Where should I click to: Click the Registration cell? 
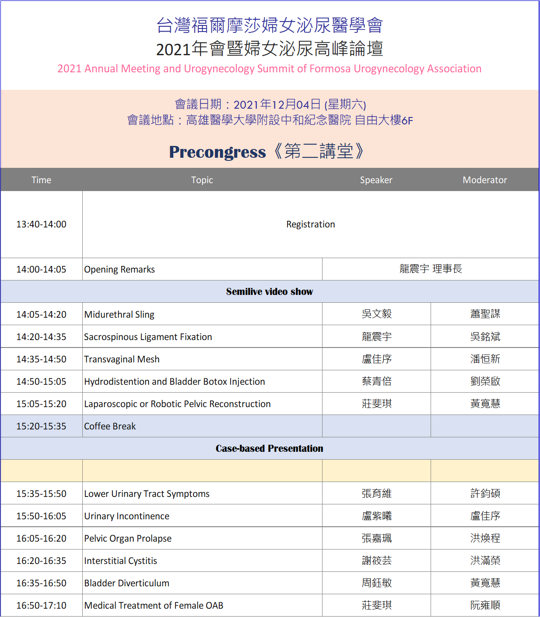310,224
